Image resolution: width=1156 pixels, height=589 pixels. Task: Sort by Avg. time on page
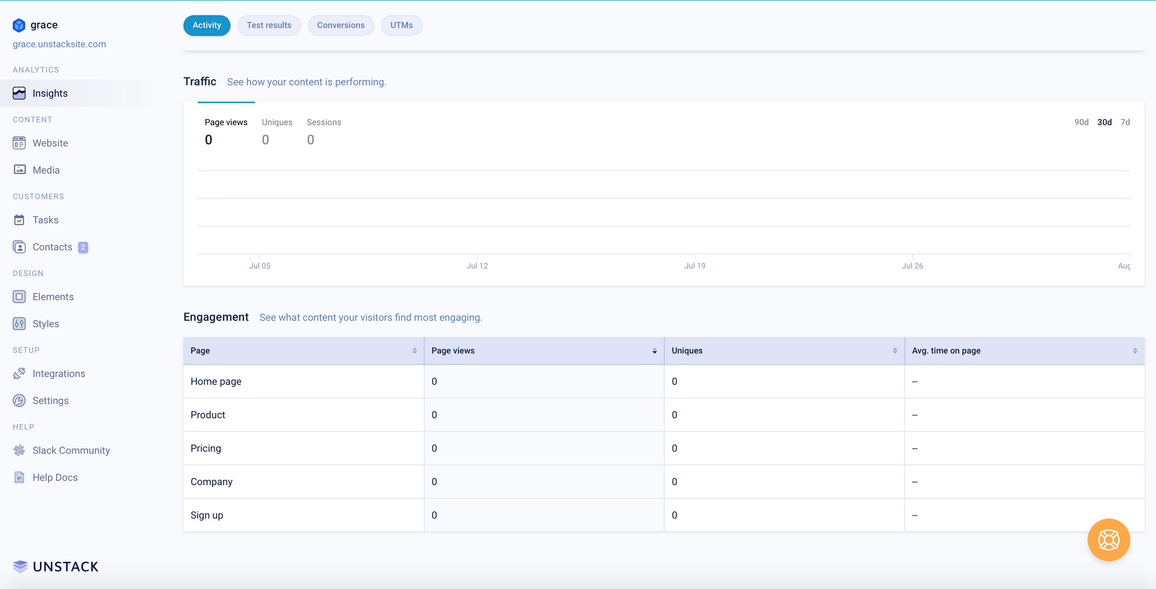pos(1135,351)
